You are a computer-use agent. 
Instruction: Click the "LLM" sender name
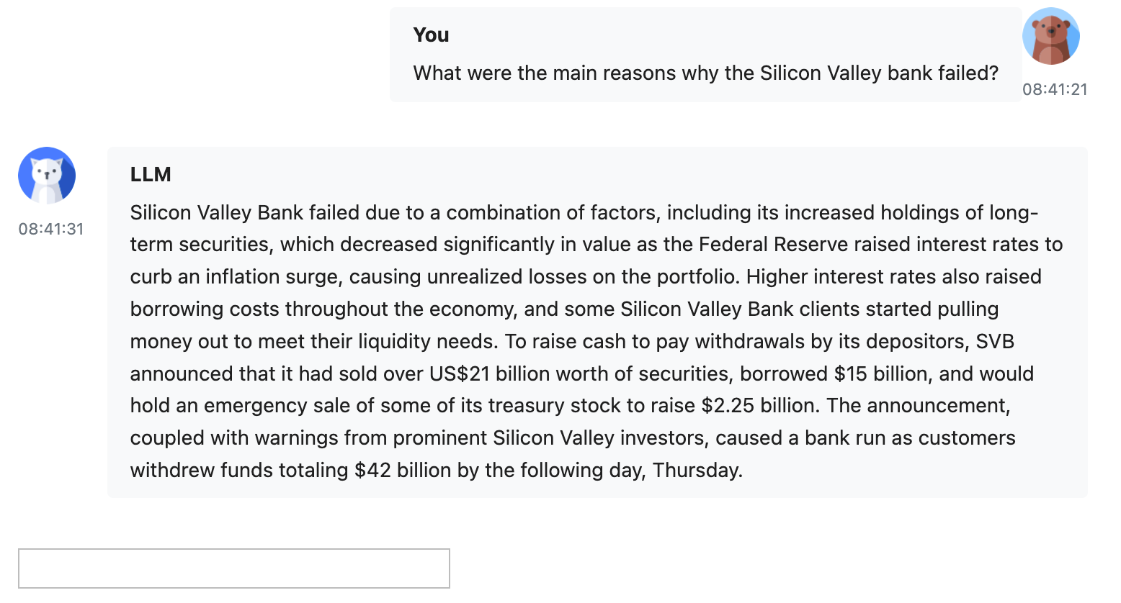coord(151,174)
